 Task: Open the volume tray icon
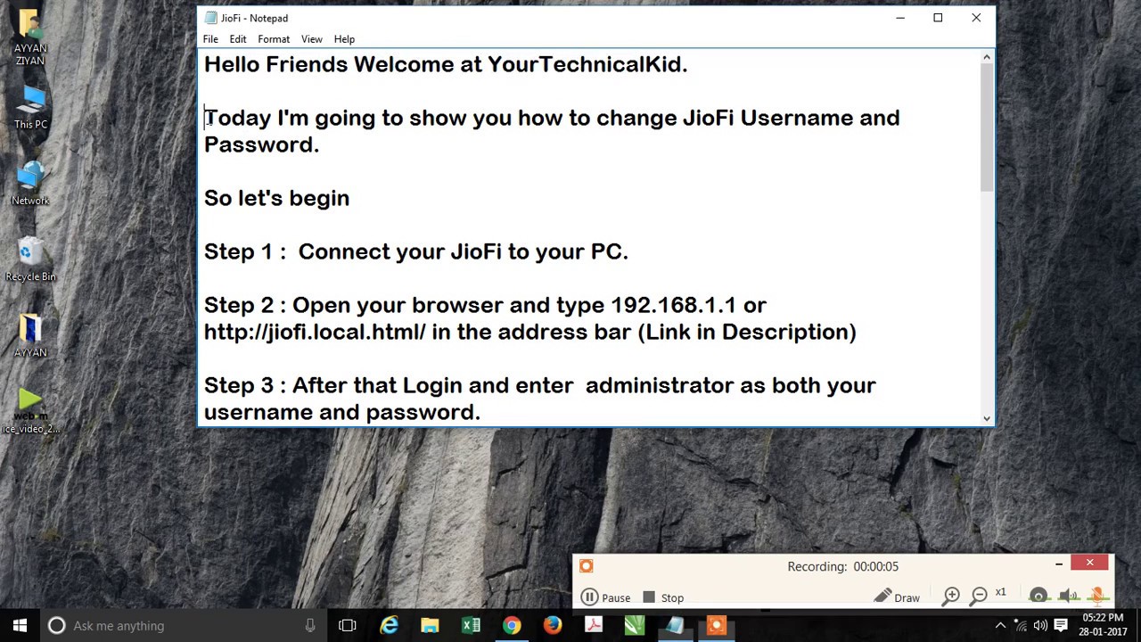click(x=1040, y=626)
